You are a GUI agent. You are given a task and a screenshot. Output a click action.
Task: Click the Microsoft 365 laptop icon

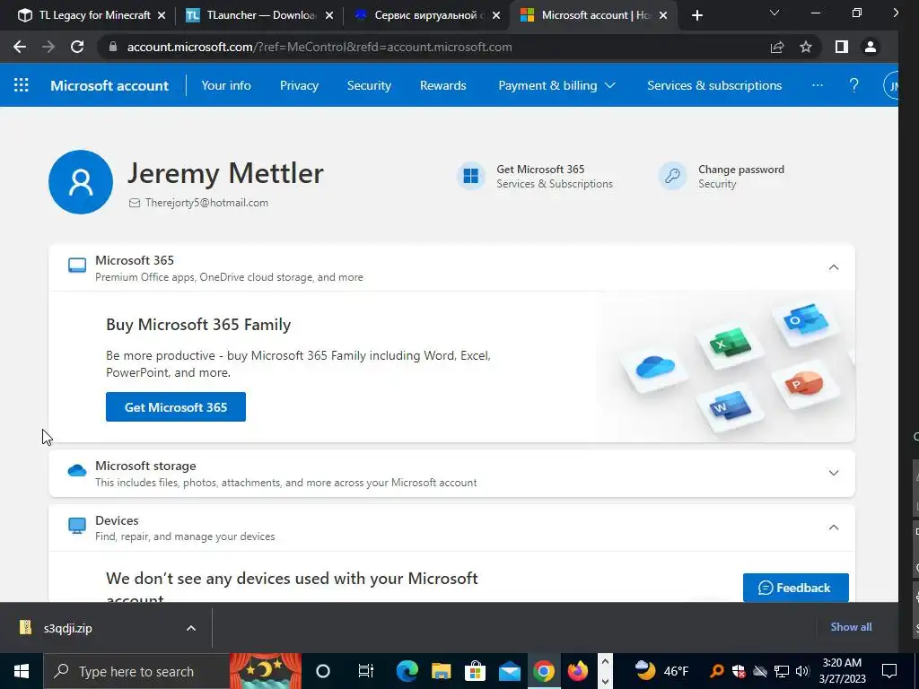point(77,266)
